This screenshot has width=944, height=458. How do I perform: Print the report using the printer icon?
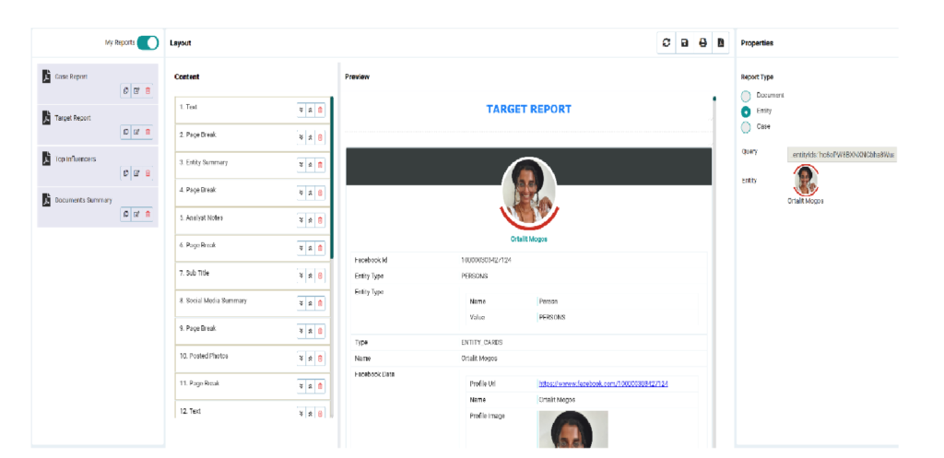point(702,42)
